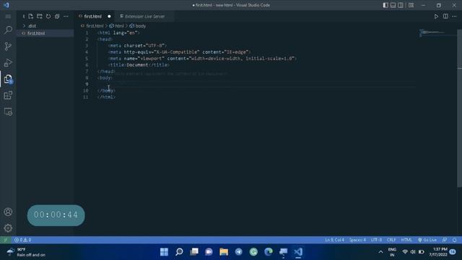This screenshot has height=260, width=462.
Task: Click html in the breadcrumb
Action: click(119, 26)
